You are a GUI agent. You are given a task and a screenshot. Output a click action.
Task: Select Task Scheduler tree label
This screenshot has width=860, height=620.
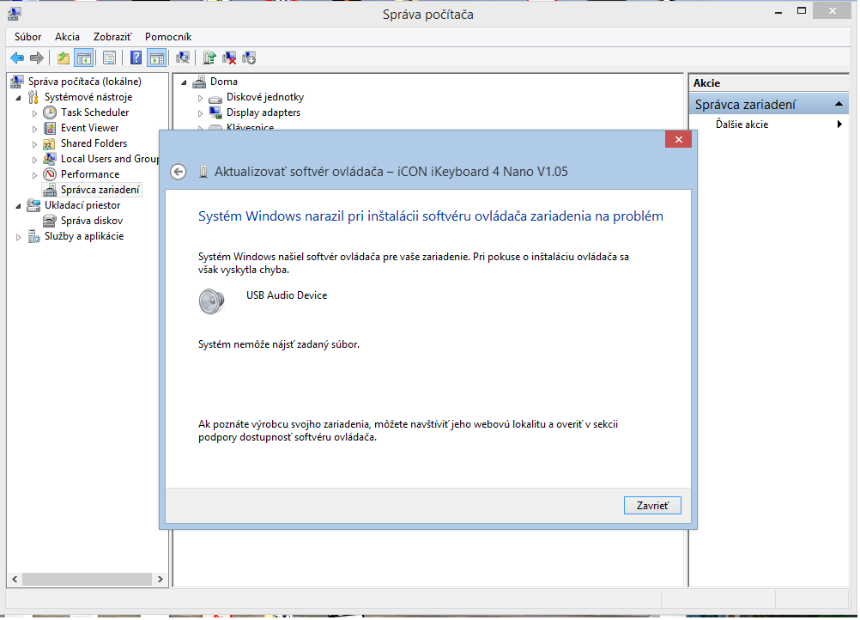[95, 112]
